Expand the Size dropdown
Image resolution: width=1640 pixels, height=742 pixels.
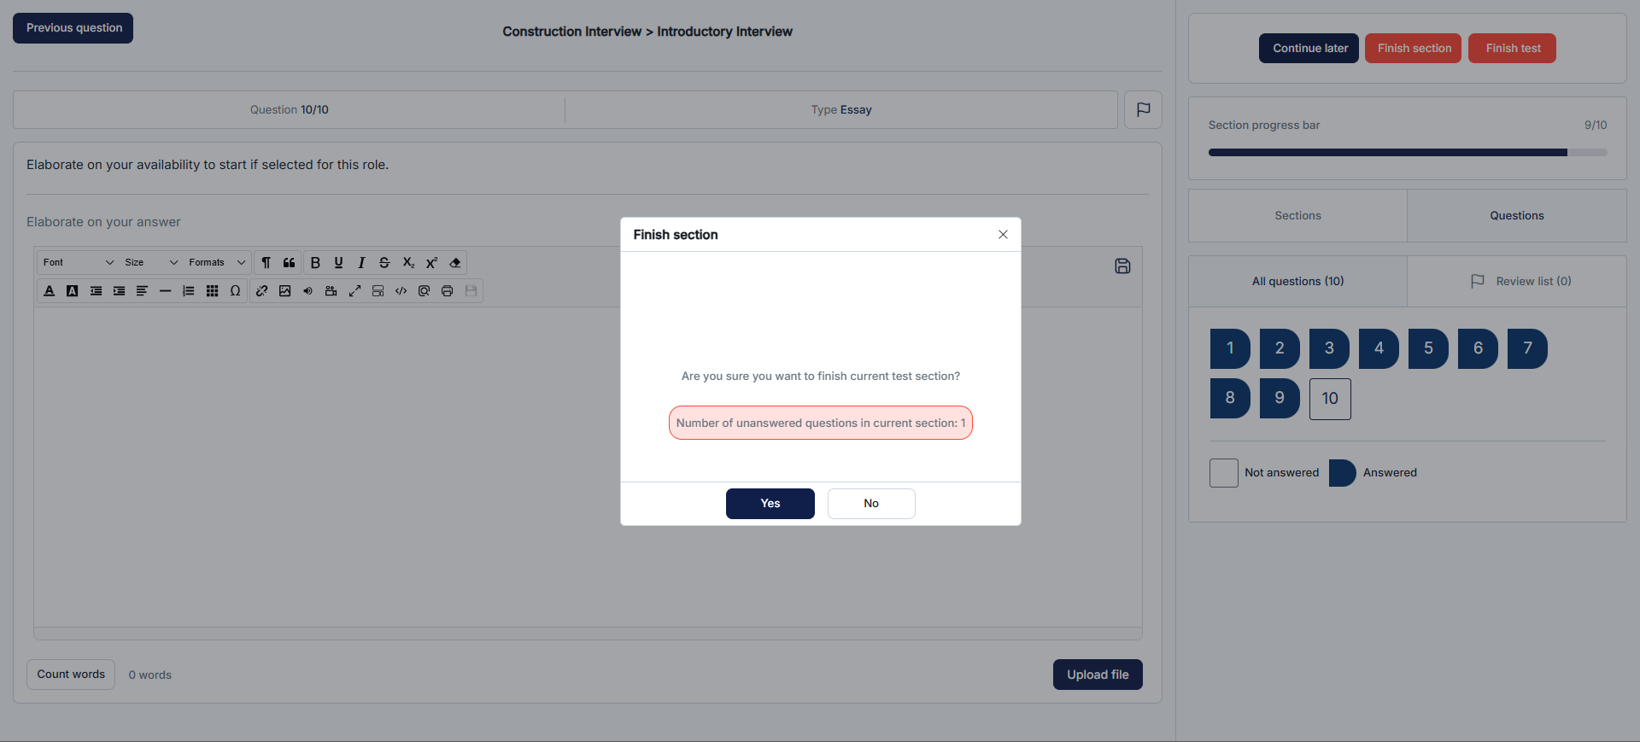(151, 263)
